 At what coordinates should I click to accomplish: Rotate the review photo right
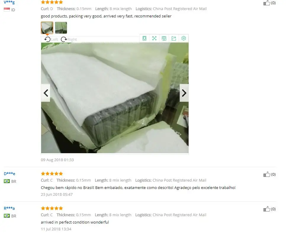(x=69, y=39)
